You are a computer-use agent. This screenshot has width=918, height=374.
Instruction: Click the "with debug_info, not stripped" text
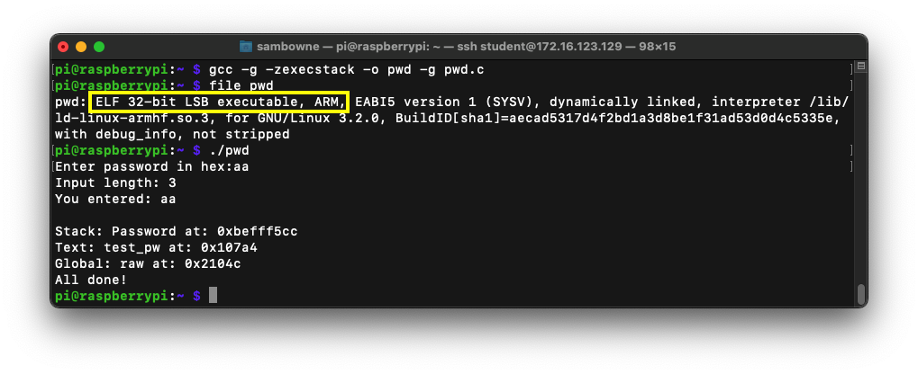172,134
